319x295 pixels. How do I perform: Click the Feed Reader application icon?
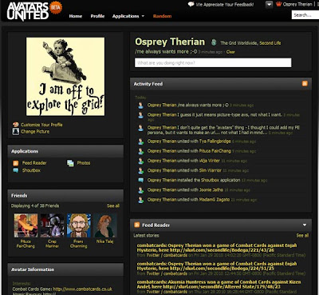(16, 163)
